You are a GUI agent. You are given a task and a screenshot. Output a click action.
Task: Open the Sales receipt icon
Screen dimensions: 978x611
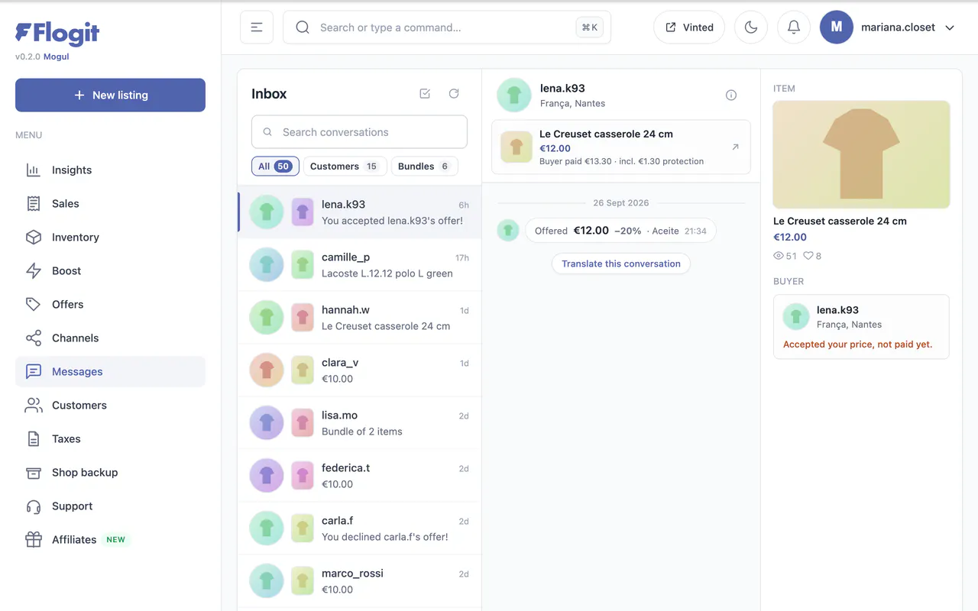34,204
